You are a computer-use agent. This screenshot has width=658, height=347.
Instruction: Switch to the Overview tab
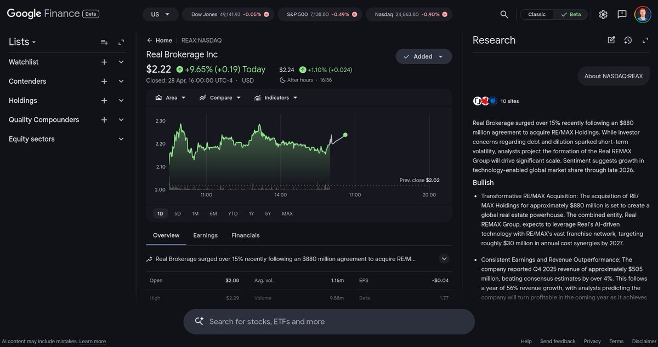[x=166, y=235]
